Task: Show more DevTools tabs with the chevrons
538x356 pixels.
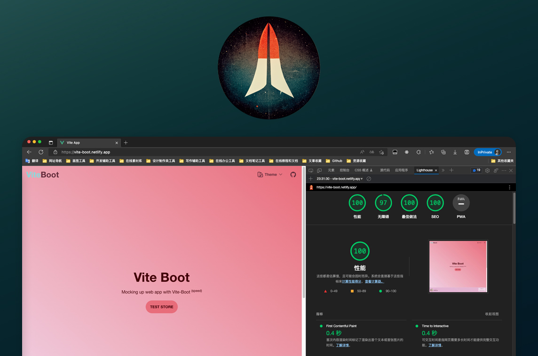Action: click(443, 170)
